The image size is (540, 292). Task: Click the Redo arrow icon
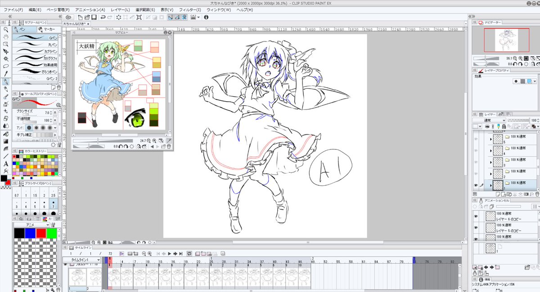[x=110, y=17]
